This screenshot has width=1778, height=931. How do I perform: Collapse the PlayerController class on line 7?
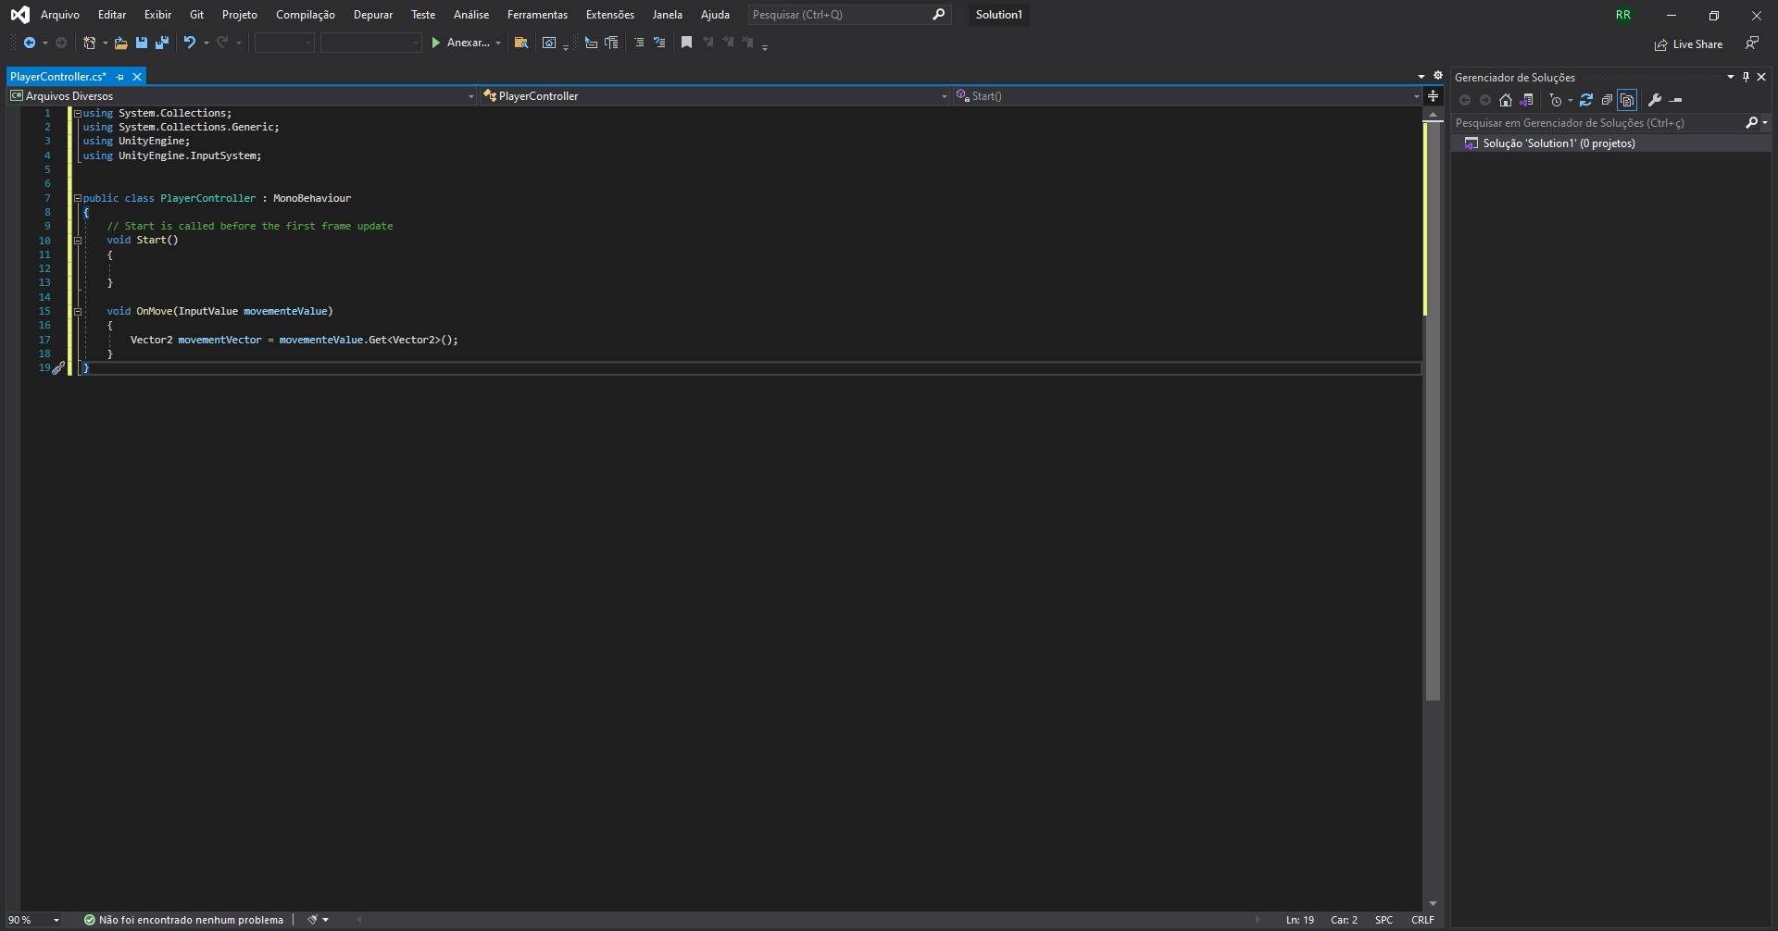click(x=78, y=198)
